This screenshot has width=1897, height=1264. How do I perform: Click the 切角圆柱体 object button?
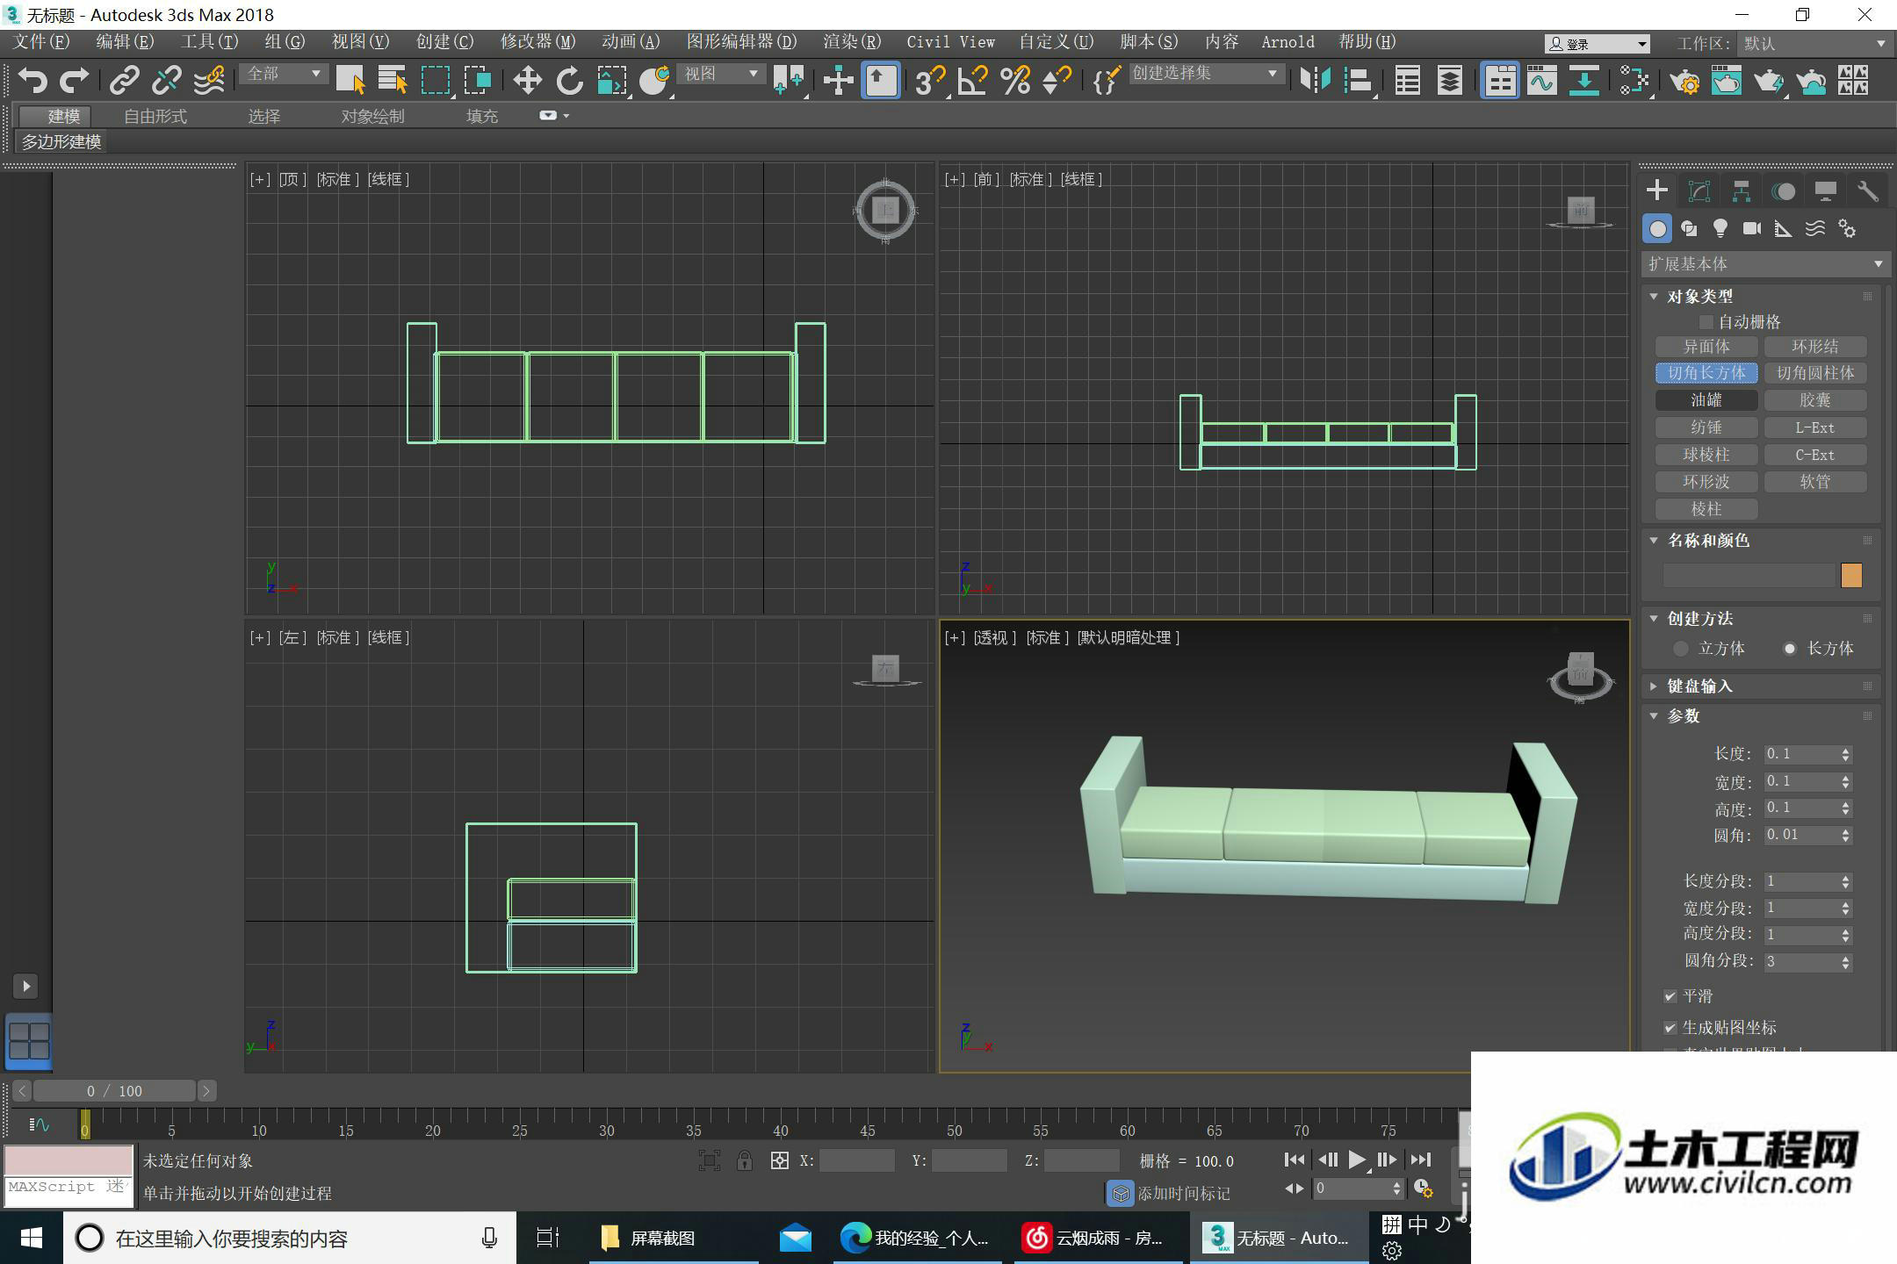(1814, 373)
